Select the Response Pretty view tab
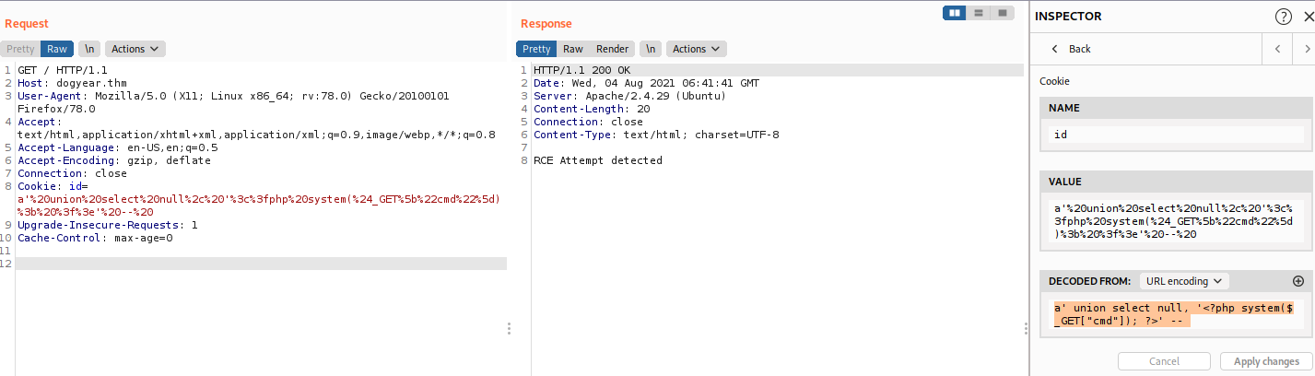Image resolution: width=1315 pixels, height=376 pixels. [536, 49]
